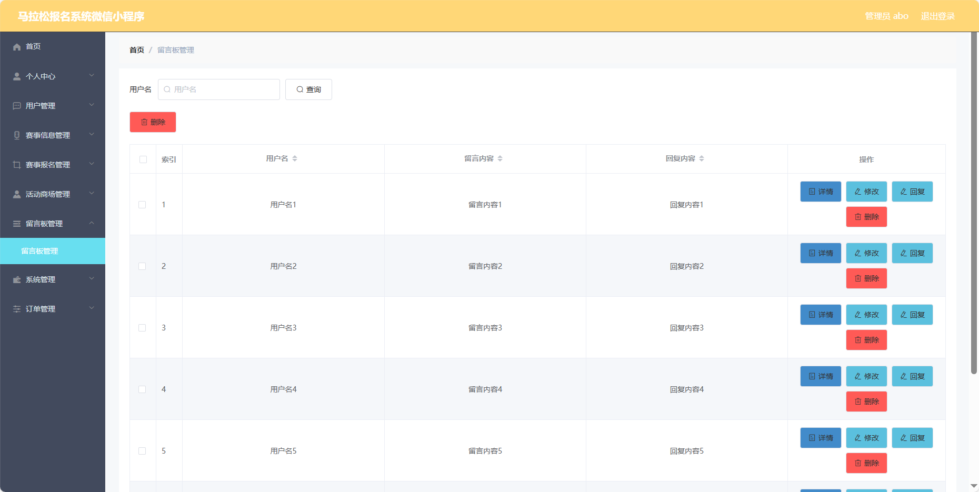979x492 pixels.
Task: Click the 赛事报名管理 crop icon
Action: point(17,165)
